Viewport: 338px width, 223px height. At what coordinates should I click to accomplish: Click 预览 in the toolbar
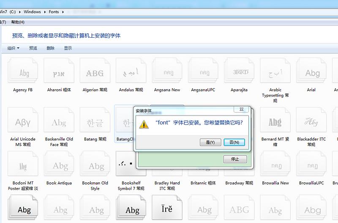tap(33, 48)
